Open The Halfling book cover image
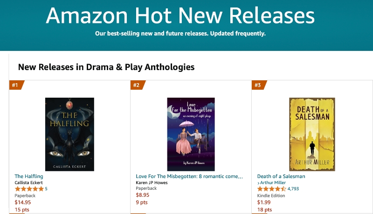This screenshot has width=373, height=214. pyautogui.click(x=69, y=134)
